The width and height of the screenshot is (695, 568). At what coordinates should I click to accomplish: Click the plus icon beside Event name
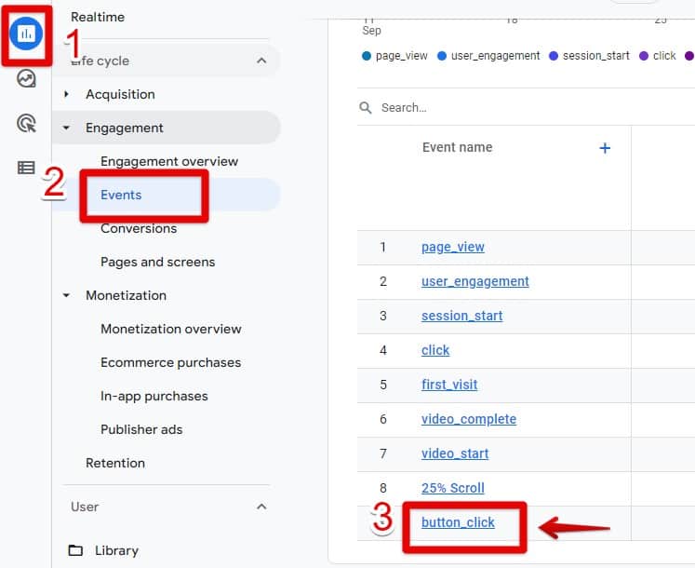[605, 148]
